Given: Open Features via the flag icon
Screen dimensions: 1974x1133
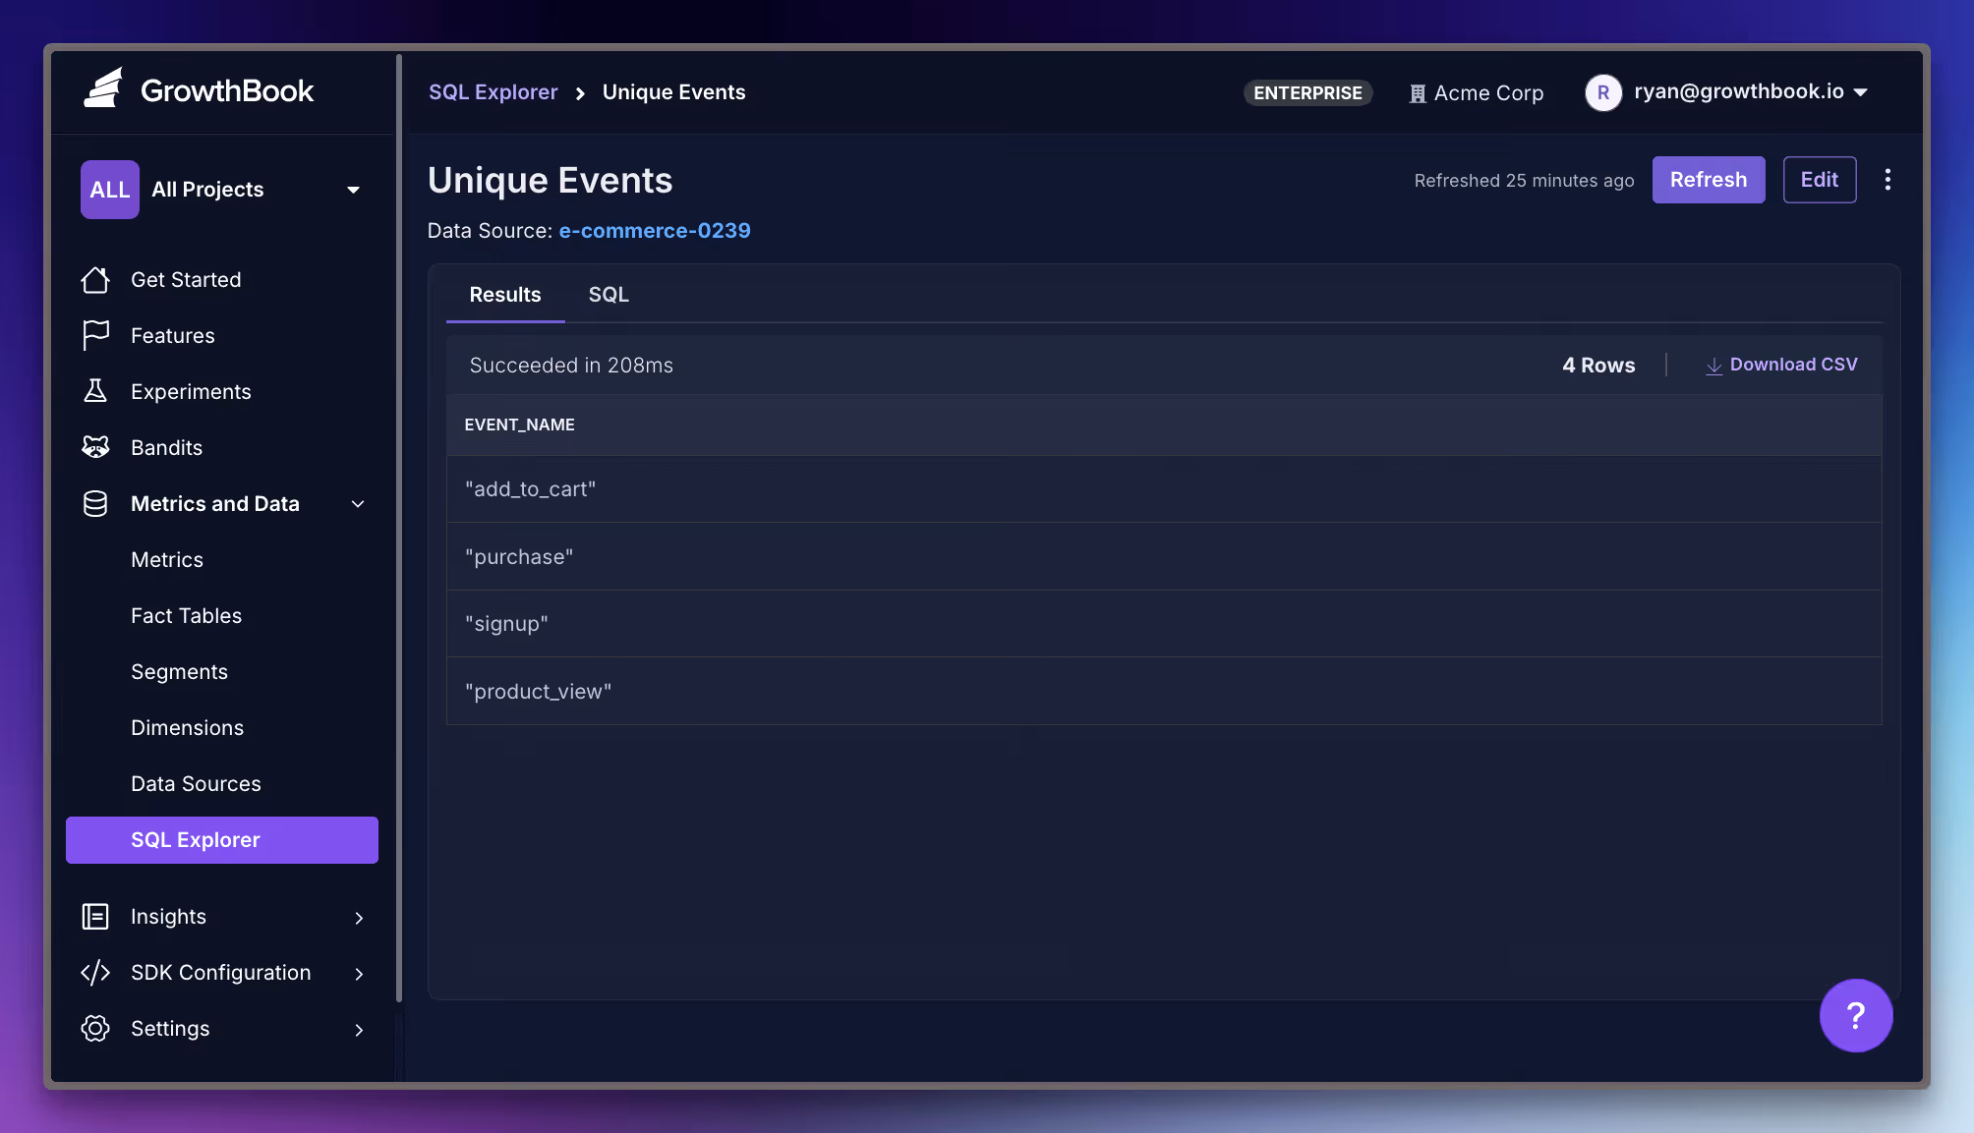Looking at the screenshot, I should [x=96, y=335].
